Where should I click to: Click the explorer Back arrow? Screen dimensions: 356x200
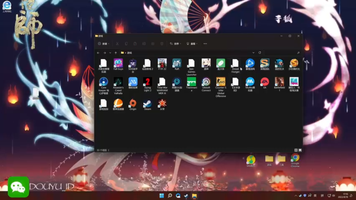coord(98,53)
